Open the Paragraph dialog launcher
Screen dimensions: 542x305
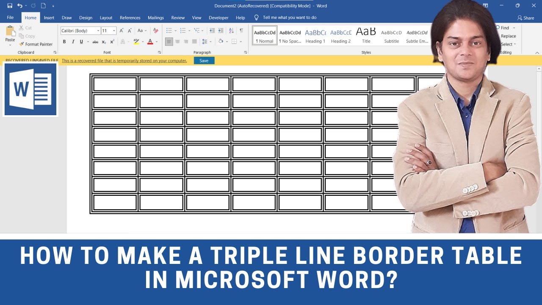pos(246,53)
